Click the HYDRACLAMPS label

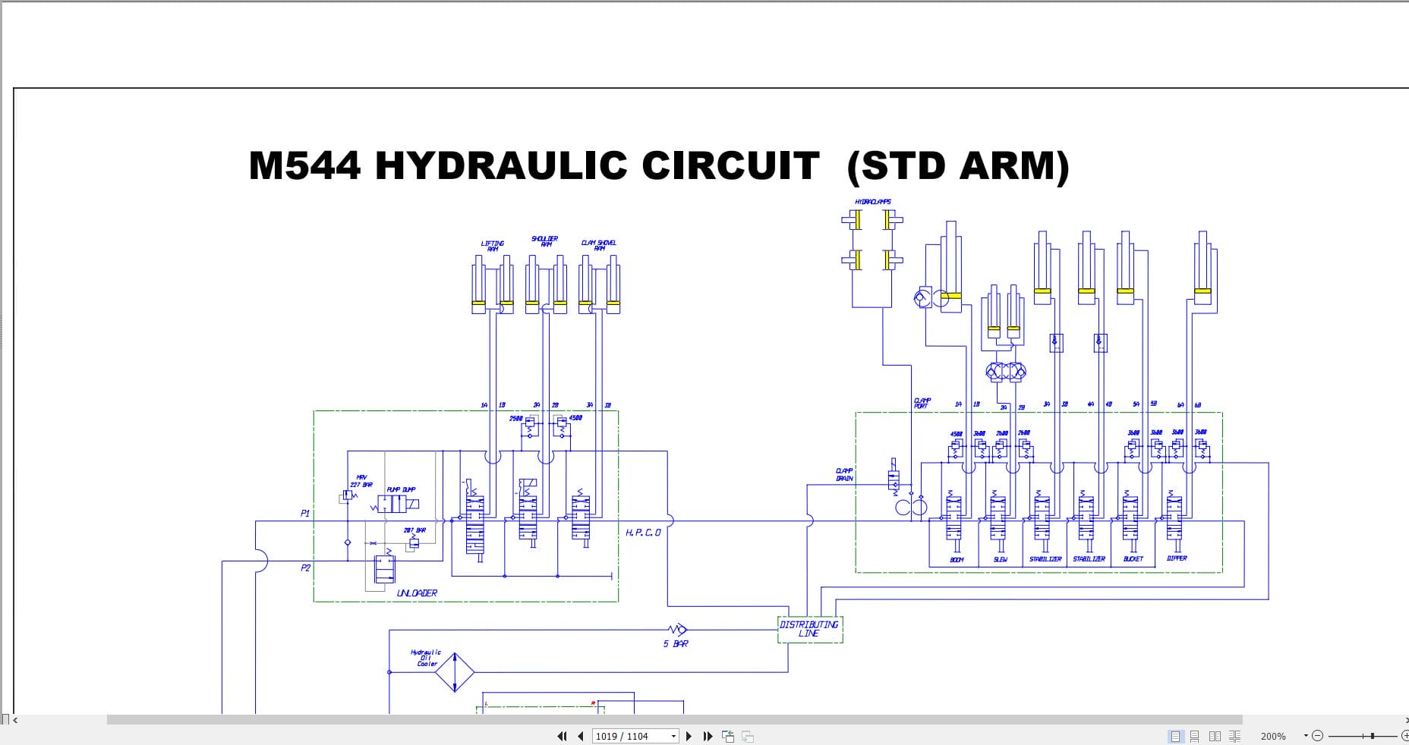pos(872,202)
